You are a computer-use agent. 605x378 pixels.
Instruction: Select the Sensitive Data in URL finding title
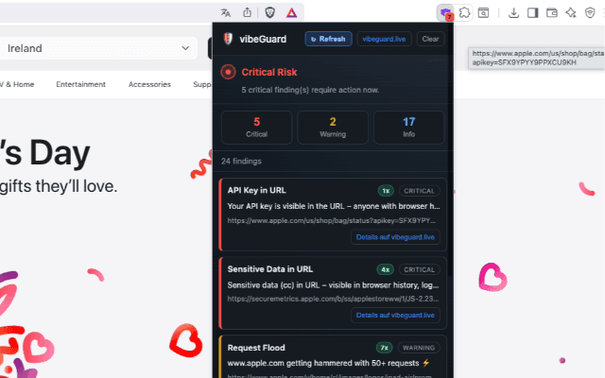coord(270,269)
